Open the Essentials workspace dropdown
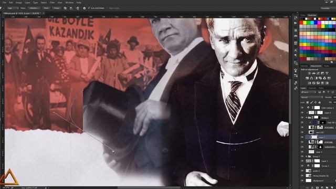336x189 pixels. click(328, 8)
